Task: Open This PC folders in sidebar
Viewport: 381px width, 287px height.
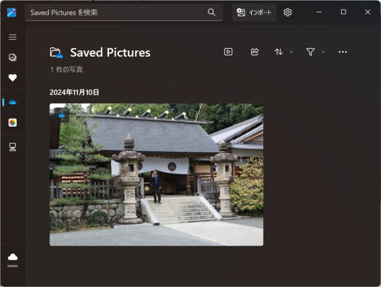Action: pyautogui.click(x=13, y=147)
